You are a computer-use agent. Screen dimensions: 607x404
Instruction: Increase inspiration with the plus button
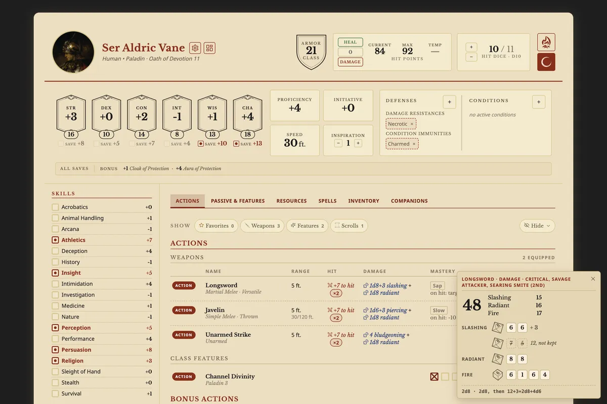tap(358, 143)
